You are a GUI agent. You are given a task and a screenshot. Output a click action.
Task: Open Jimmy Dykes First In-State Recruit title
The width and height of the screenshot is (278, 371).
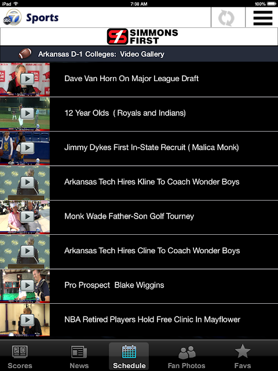click(152, 147)
